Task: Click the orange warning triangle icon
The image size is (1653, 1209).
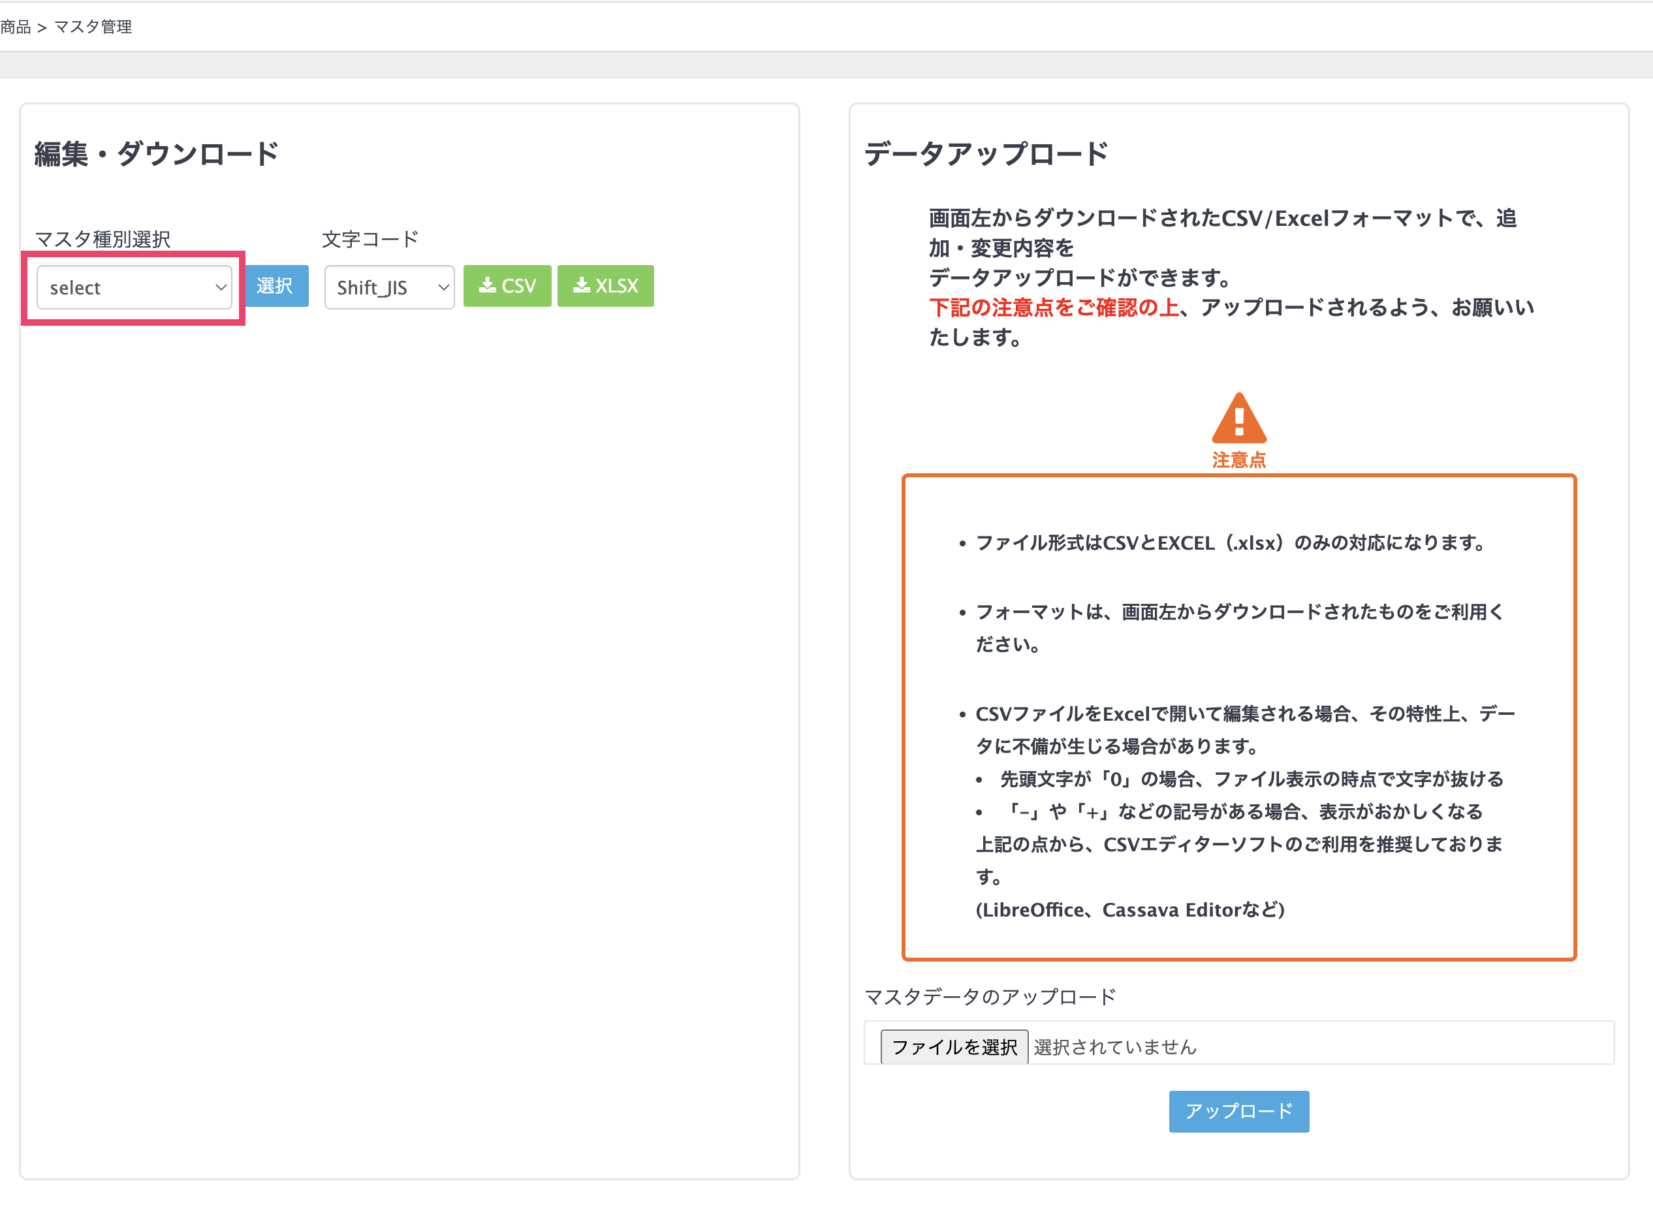Action: tap(1239, 418)
